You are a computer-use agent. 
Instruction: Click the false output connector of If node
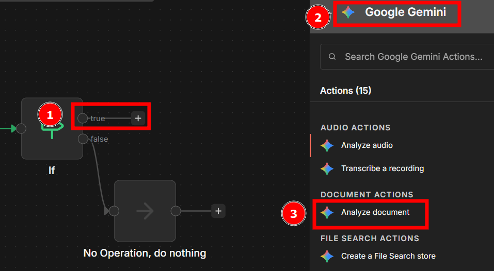tap(83, 139)
